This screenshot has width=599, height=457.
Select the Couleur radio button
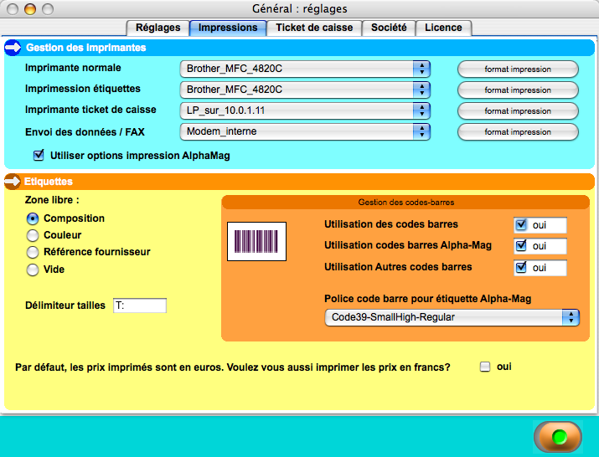(x=33, y=235)
